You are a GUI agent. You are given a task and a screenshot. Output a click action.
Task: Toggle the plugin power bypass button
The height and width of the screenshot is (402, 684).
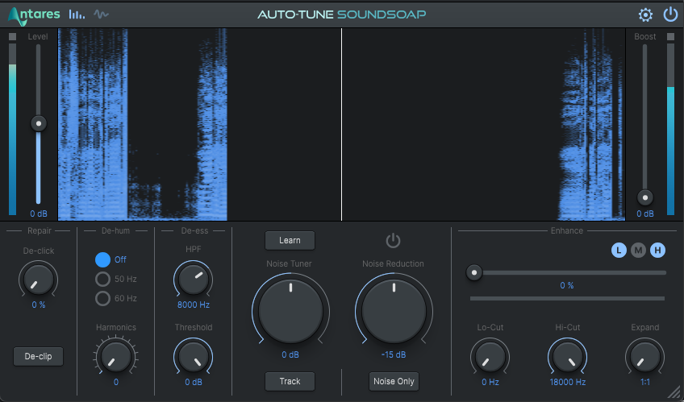click(670, 15)
